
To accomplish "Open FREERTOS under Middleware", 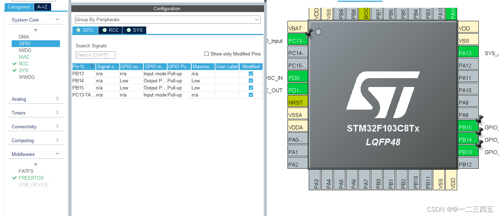I will tap(31, 178).
